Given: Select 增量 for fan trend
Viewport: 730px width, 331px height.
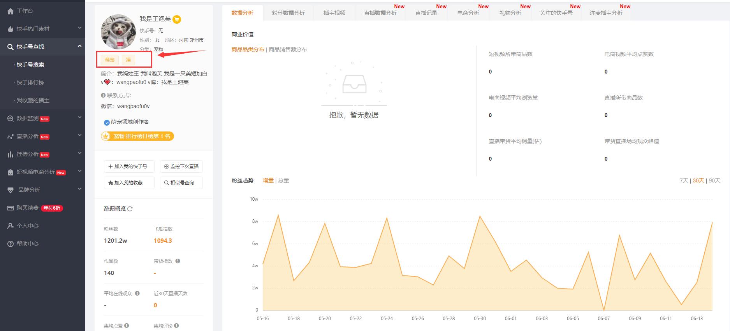Looking at the screenshot, I should click(268, 180).
